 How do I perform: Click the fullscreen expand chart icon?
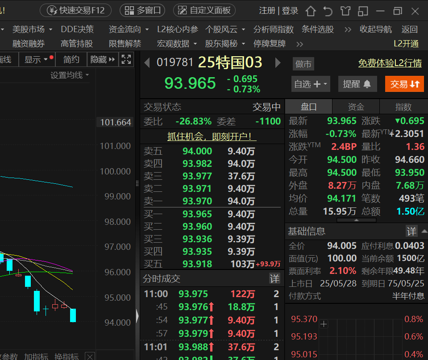point(126,59)
